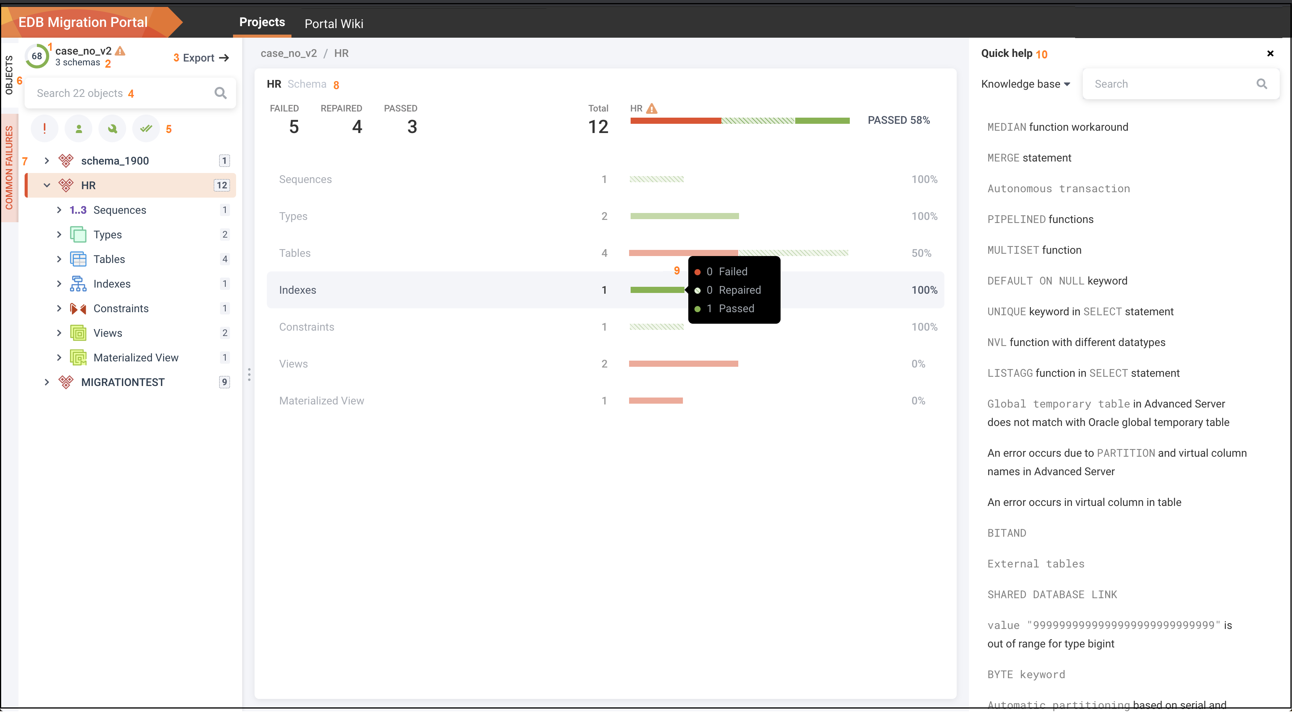This screenshot has width=1292, height=712.
Task: Click the Tables icon in the tree
Action: [x=78, y=259]
